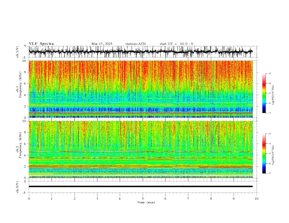Image resolution: width=289 pixels, height=223 pixels.
Task: Click inside the ch.2 spectrogram plot
Action: click(x=140, y=149)
